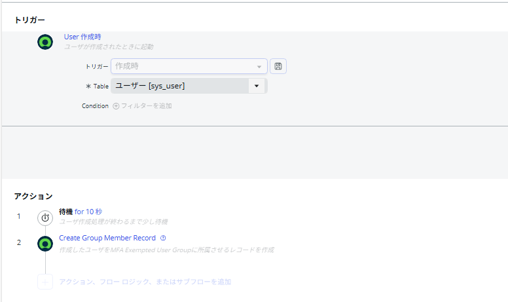
Task: Open the User 作成時 trigger link
Action: pos(82,37)
